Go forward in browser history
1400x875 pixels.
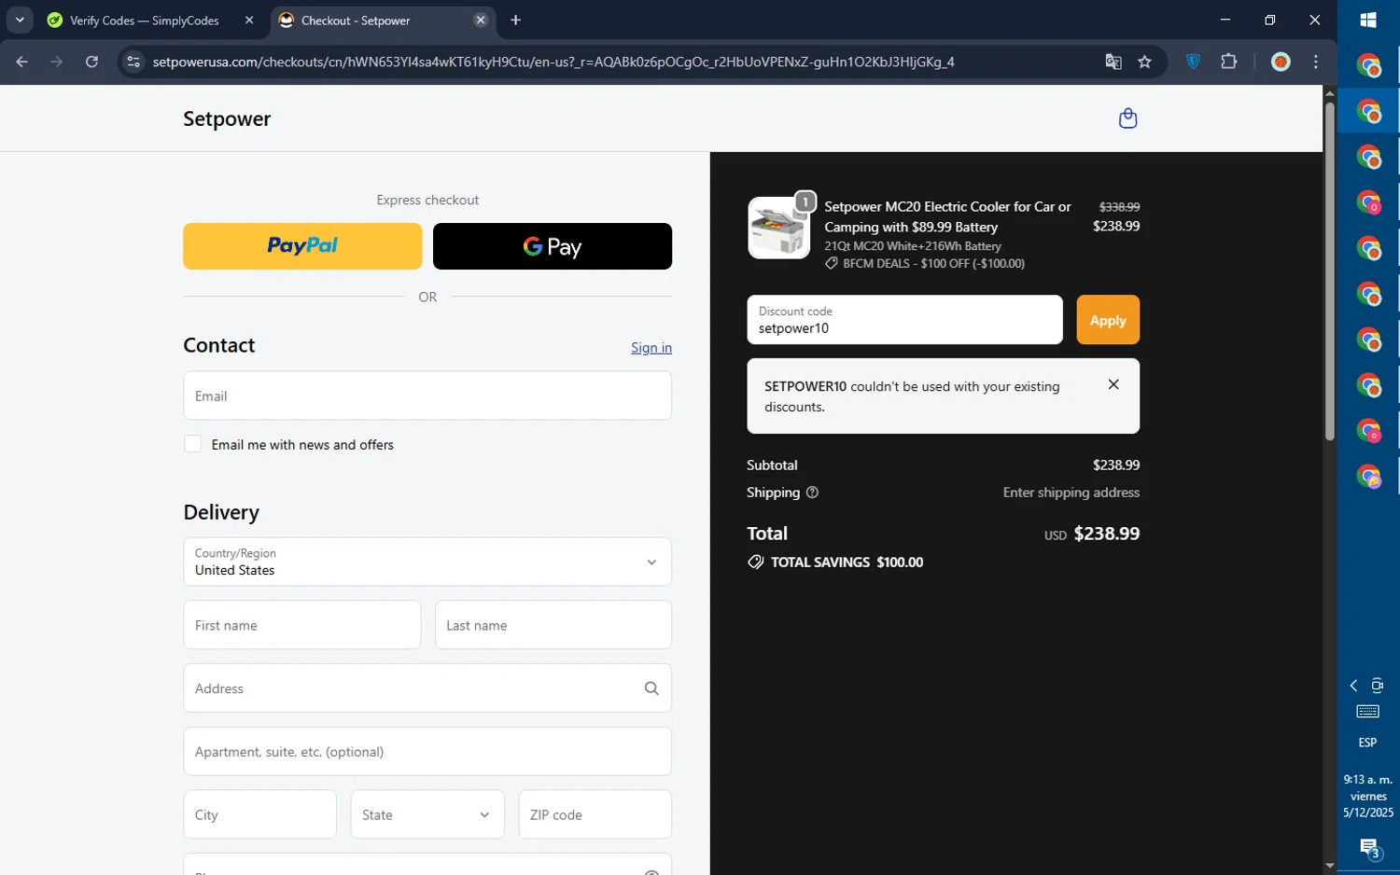coord(57,62)
